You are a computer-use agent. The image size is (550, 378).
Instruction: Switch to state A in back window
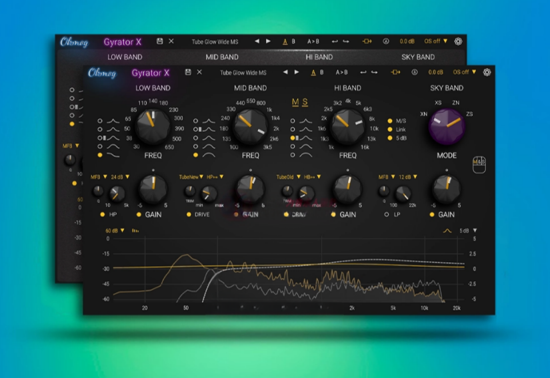coord(285,42)
